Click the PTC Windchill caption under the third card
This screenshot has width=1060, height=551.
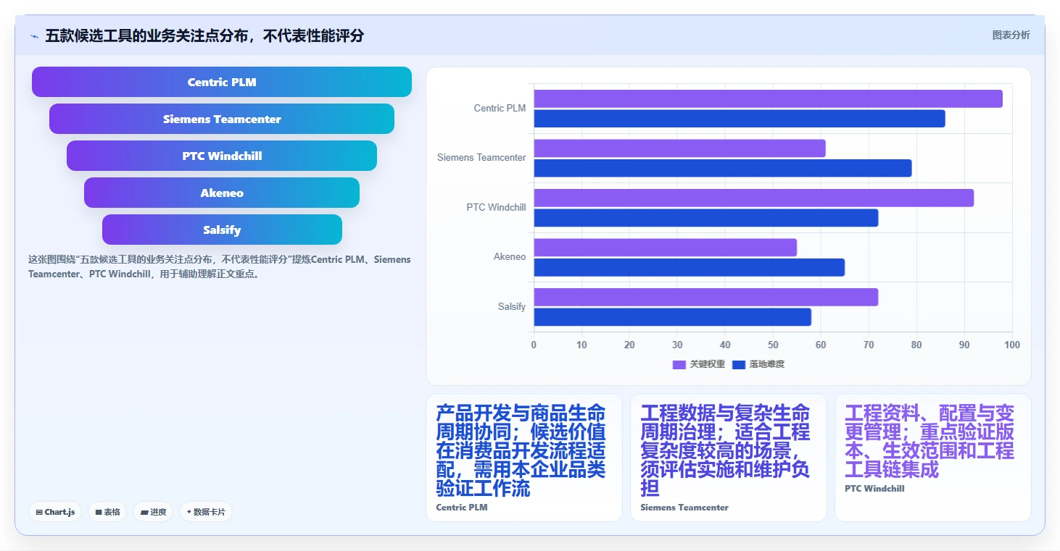pyautogui.click(x=874, y=489)
